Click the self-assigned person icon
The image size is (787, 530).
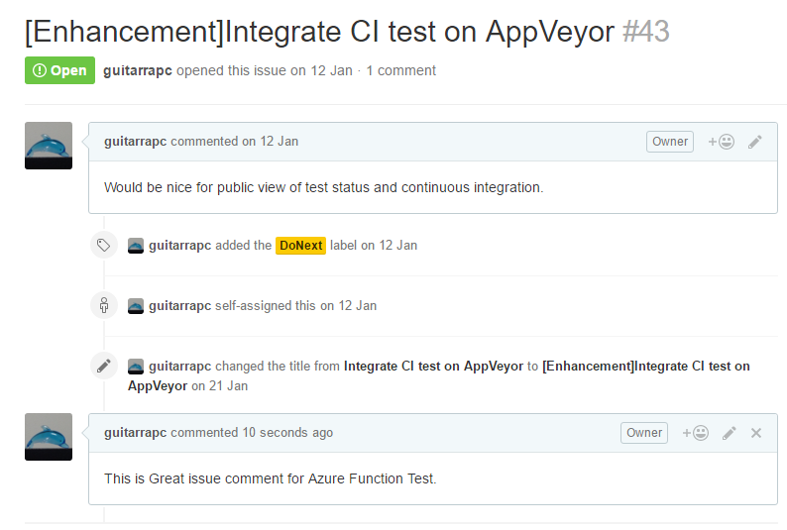(104, 305)
